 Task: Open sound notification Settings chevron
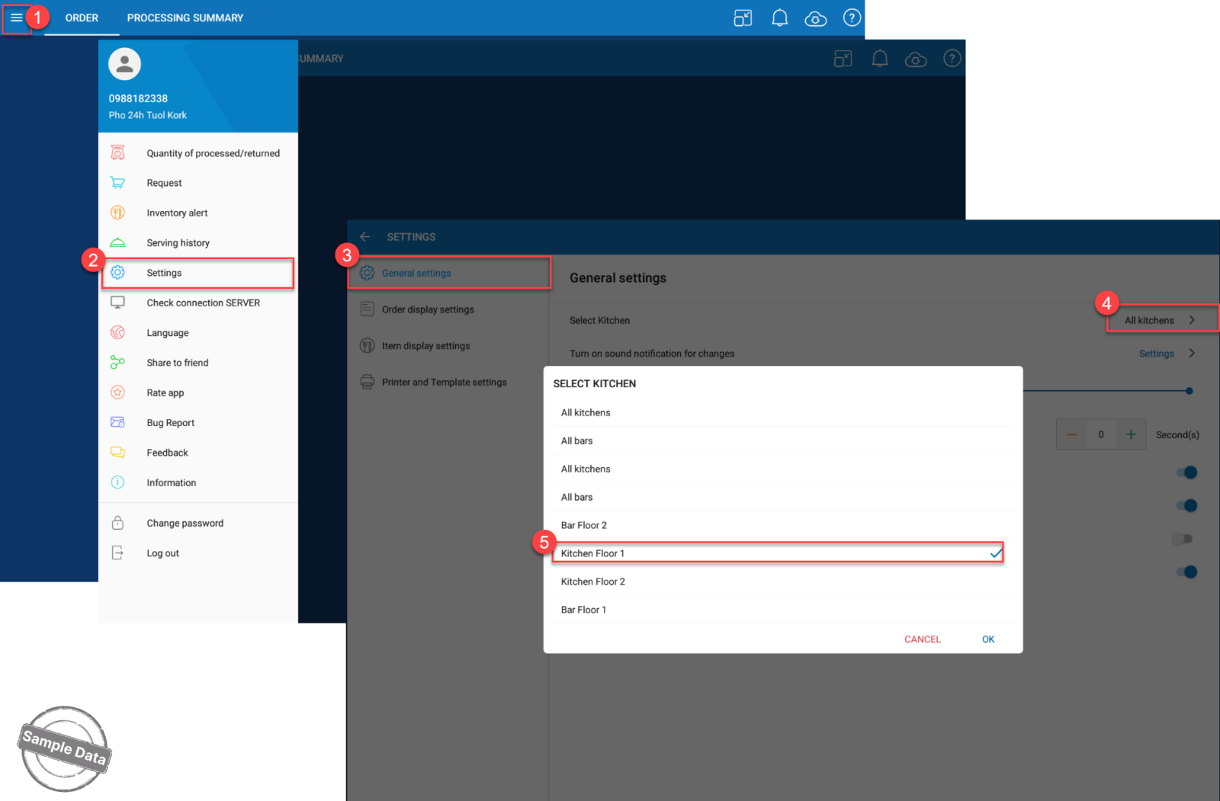[x=1192, y=354]
